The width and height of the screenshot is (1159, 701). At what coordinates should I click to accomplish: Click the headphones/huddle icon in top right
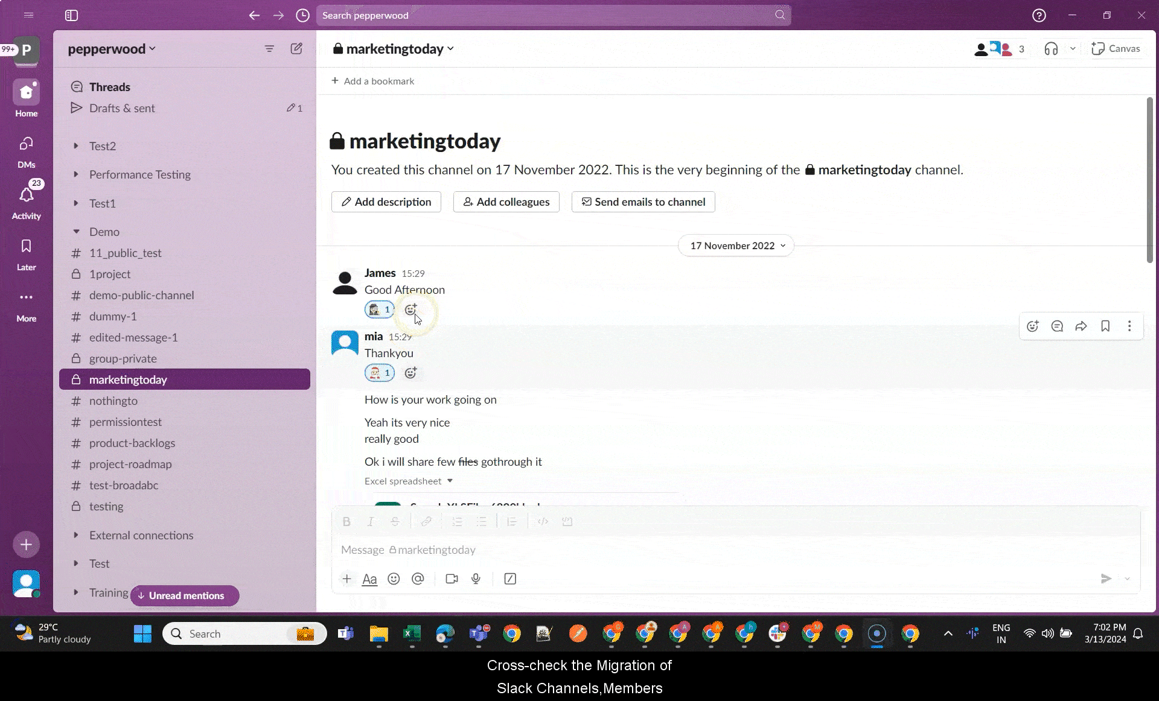click(1050, 48)
